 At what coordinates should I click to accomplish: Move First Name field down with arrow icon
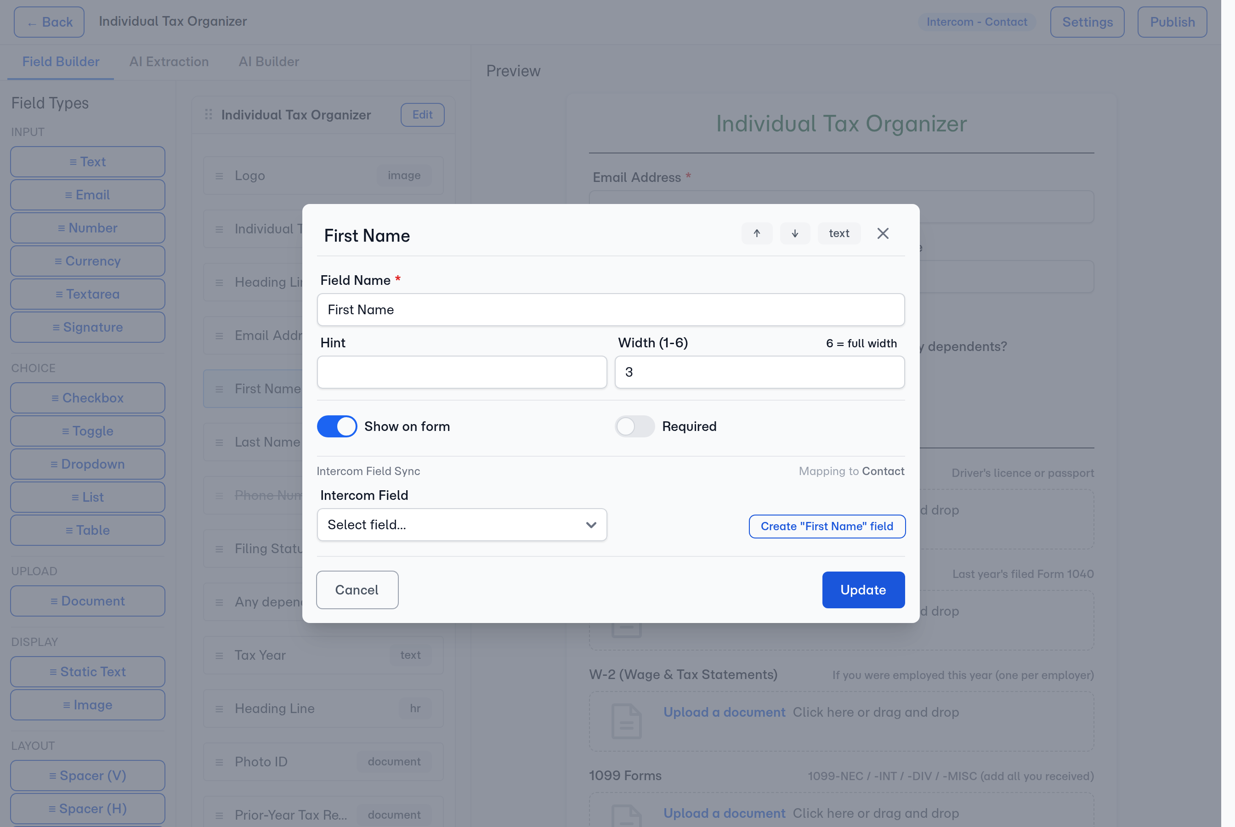click(x=795, y=234)
